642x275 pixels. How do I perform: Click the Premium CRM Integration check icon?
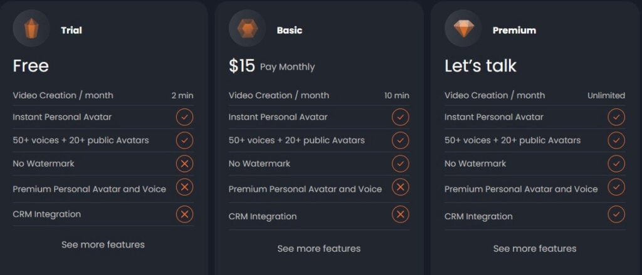616,214
